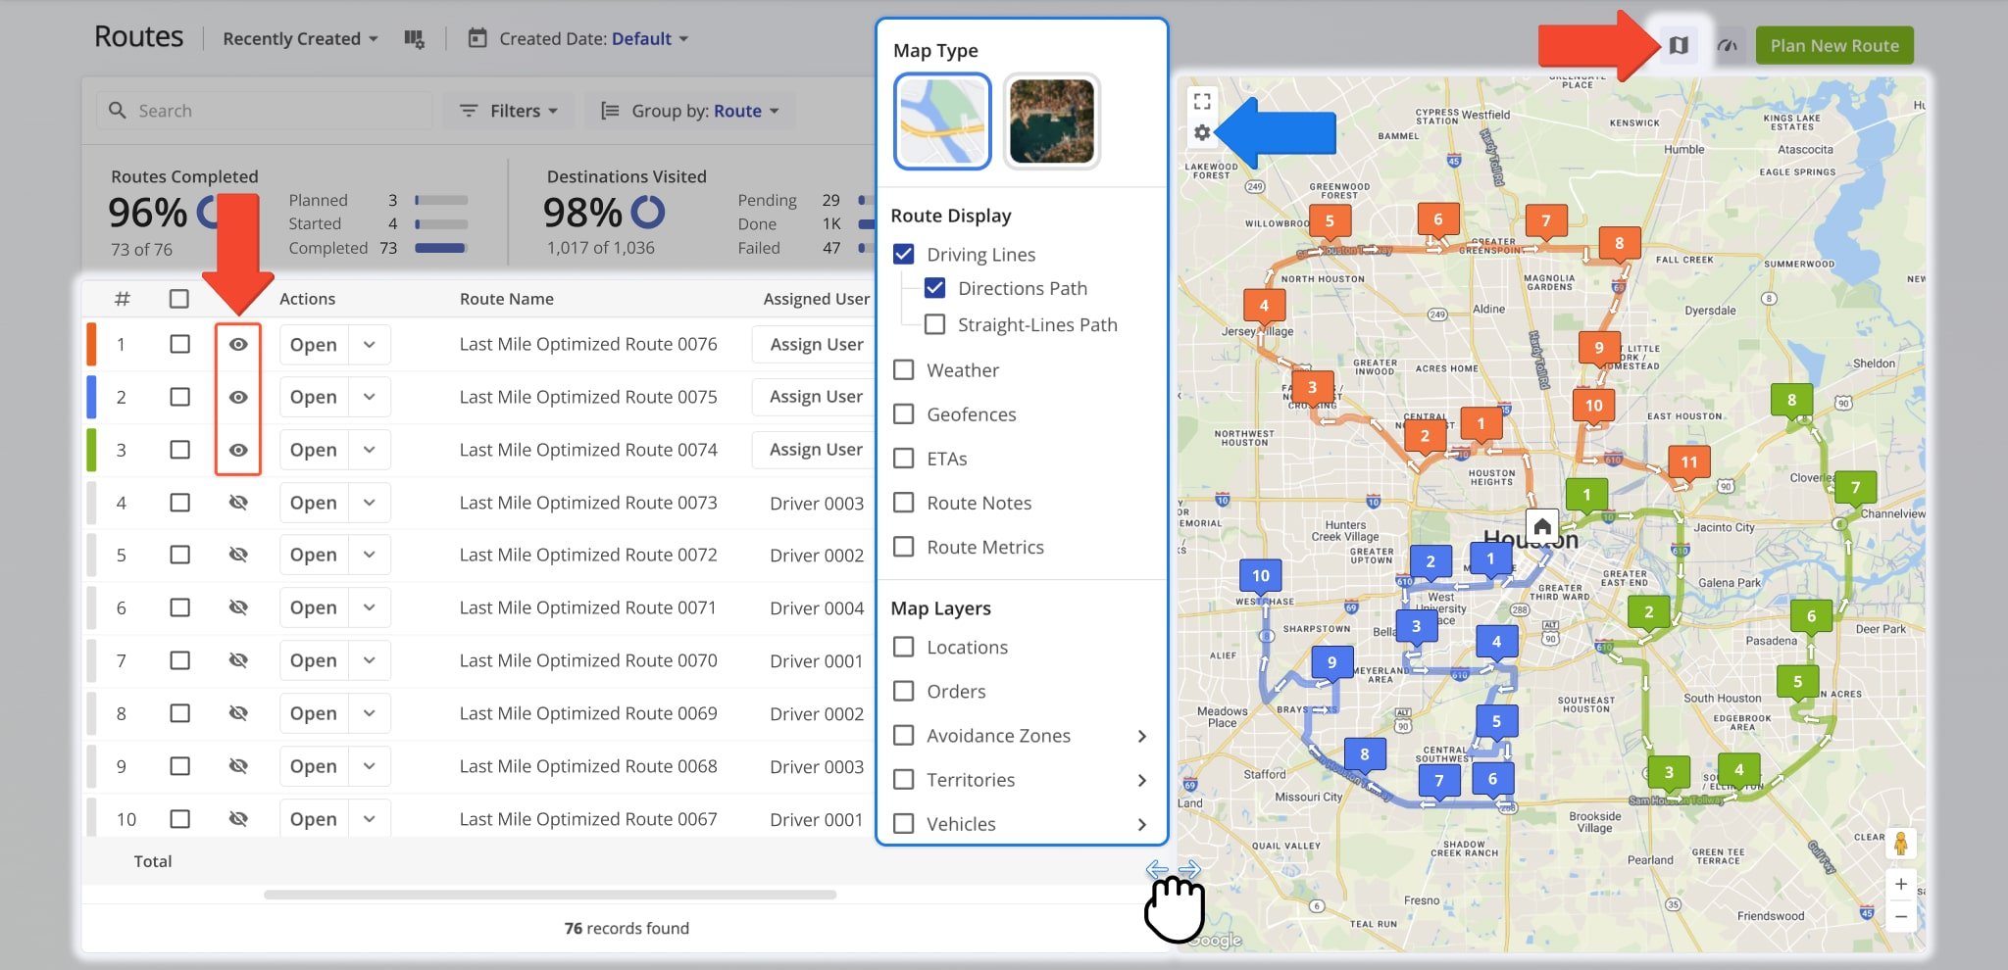Viewport: 2008px width, 970px height.
Task: Open the Group by Route dropdown
Action: coord(690,111)
